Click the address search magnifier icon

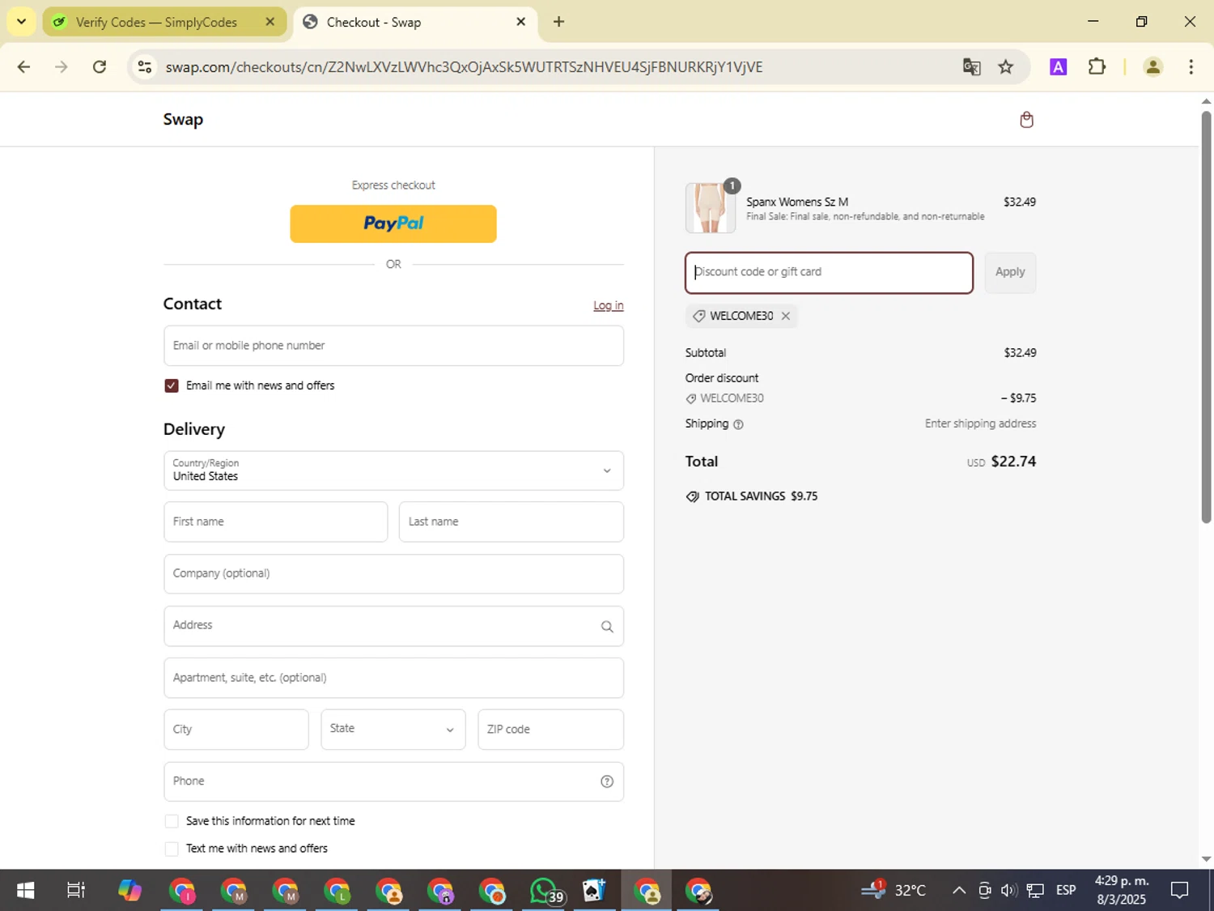point(607,627)
